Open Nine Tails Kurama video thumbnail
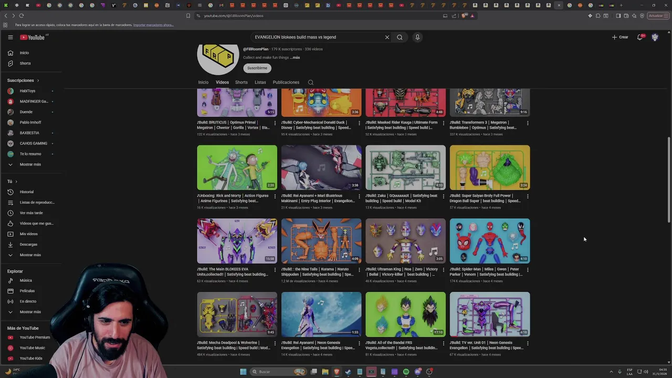Viewport: 672px width, 378px height. 321,241
